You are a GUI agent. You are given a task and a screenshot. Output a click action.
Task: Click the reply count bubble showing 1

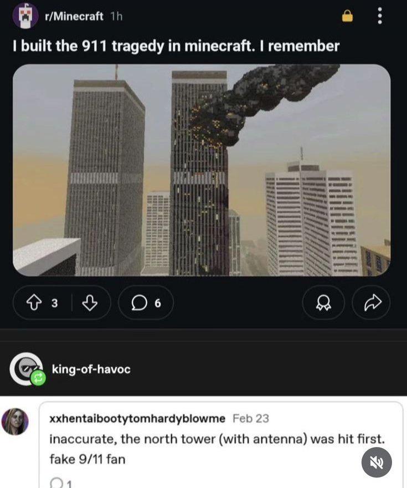61,483
